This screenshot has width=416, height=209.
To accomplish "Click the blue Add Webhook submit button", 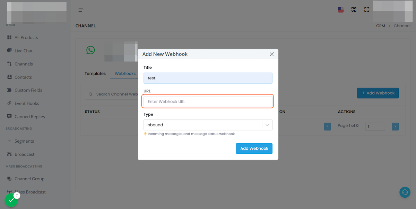I will 254,149.
